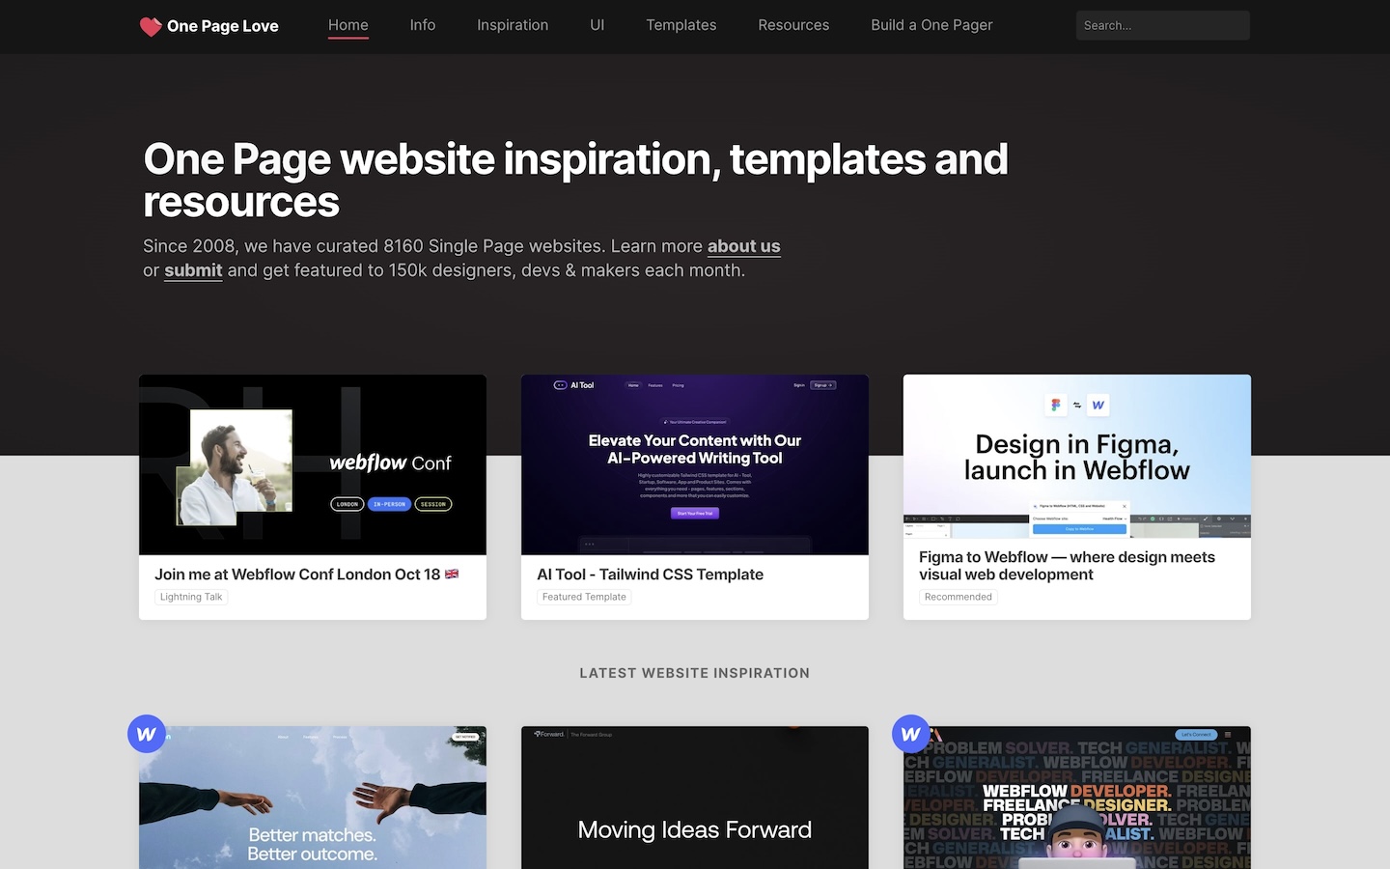Open Build a One Pager link
The image size is (1390, 869).
931,25
